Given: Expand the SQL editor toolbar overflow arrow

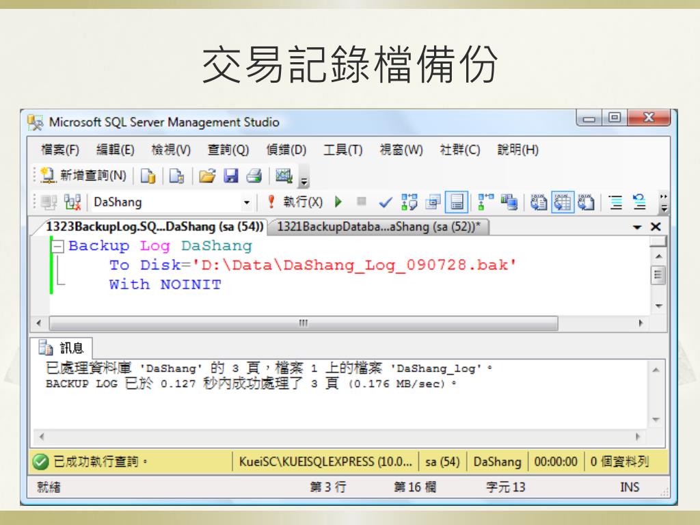Looking at the screenshot, I should 664,203.
